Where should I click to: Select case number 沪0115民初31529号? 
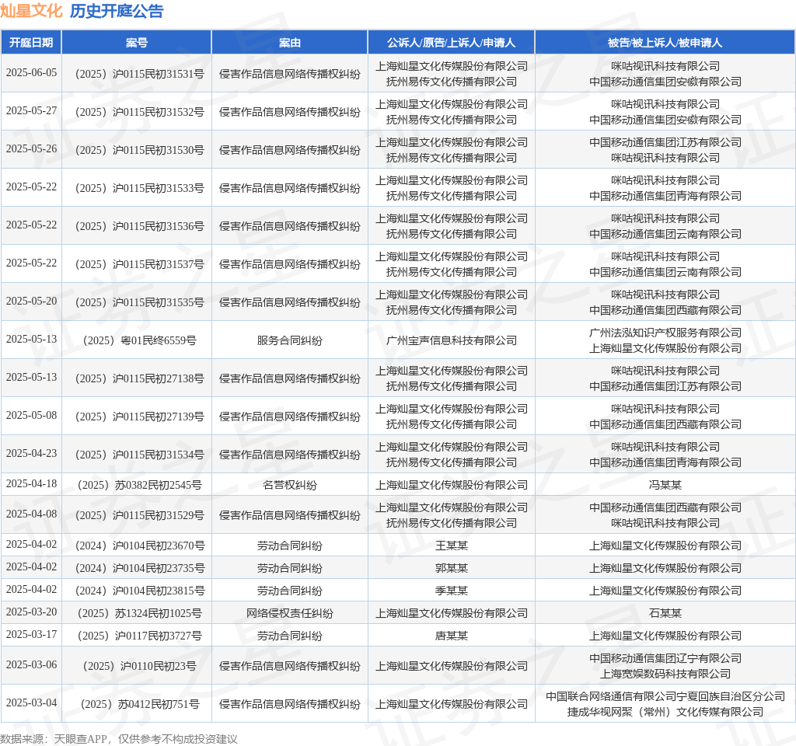click(x=140, y=516)
